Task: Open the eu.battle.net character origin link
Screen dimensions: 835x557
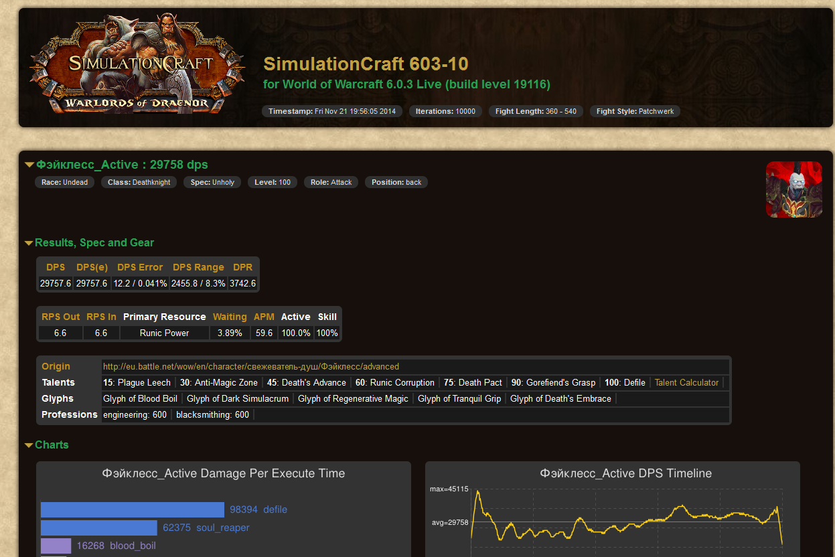Action: pos(251,367)
